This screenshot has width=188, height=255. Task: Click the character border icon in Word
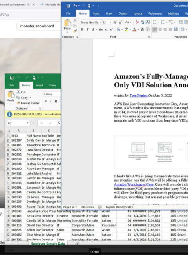click(x=148, y=22)
